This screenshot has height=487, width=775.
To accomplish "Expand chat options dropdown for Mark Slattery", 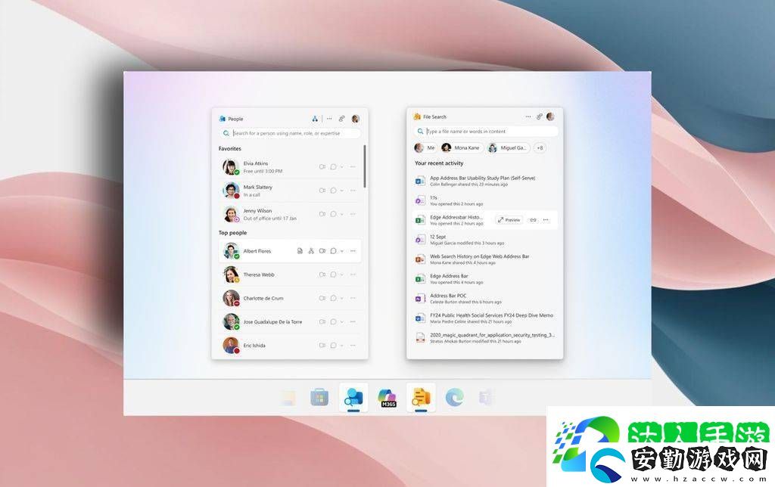I will tap(341, 191).
